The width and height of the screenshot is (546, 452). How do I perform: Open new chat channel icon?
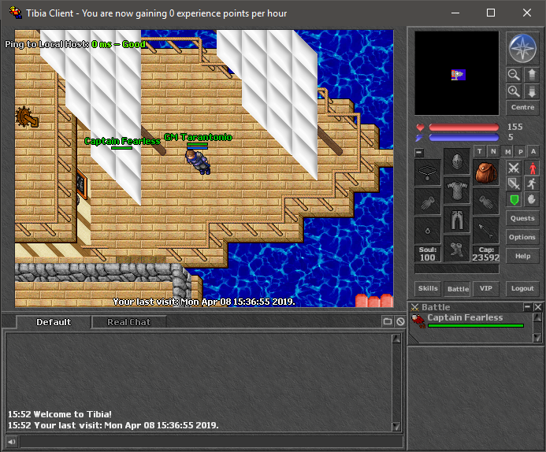coord(388,321)
